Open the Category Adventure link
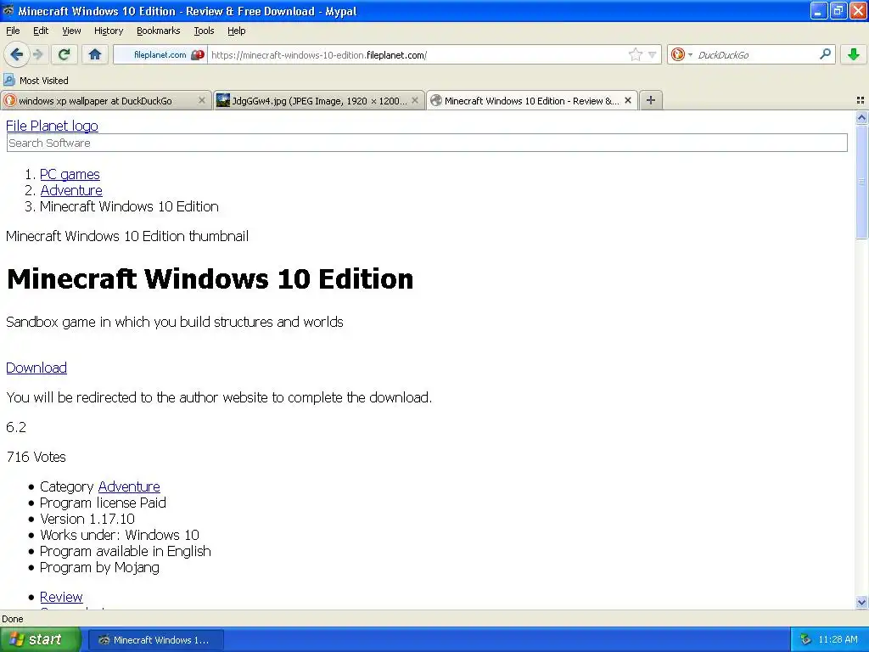The width and height of the screenshot is (869, 652). tap(129, 486)
